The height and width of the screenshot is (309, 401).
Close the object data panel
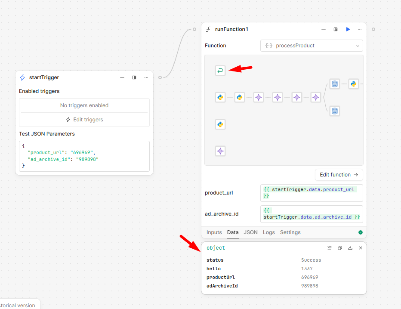[x=360, y=248]
